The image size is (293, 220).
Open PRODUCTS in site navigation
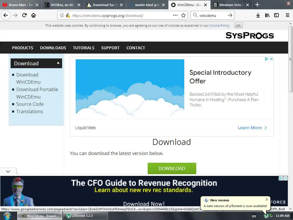(23, 48)
